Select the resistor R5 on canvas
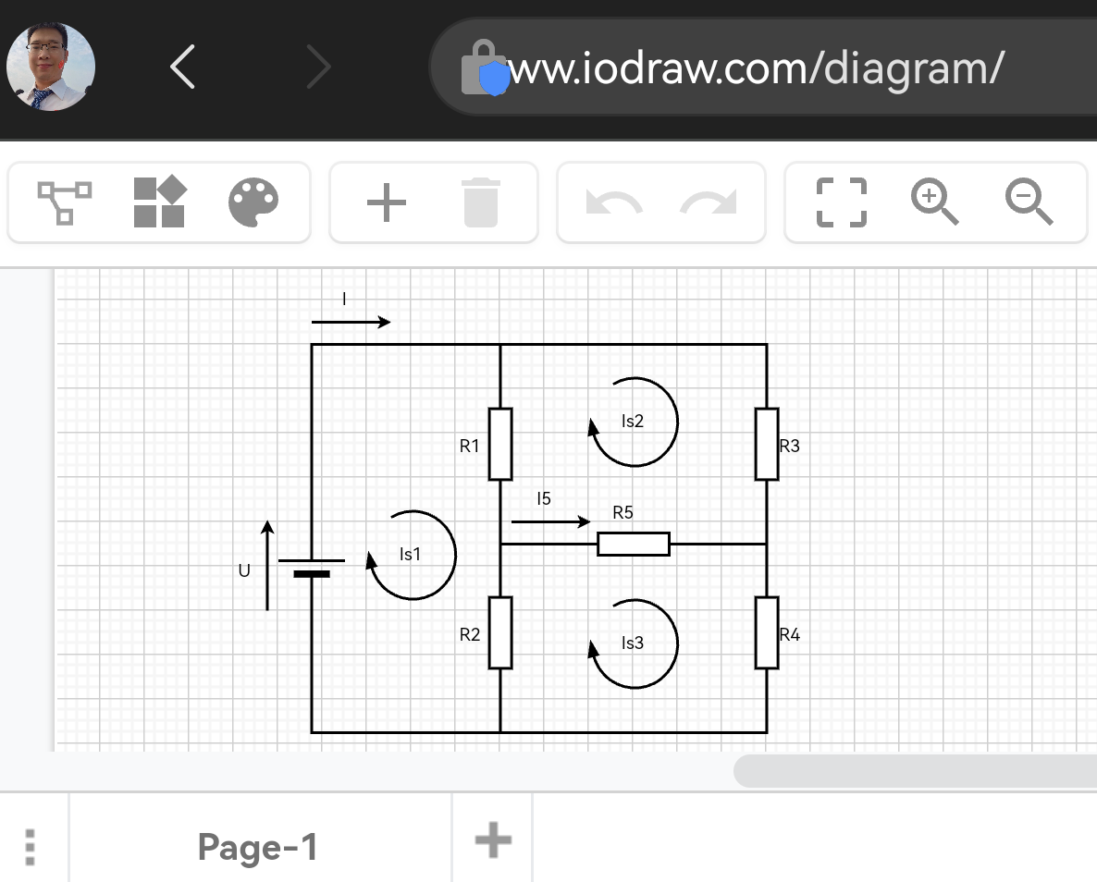The width and height of the screenshot is (1097, 882). coord(634,545)
